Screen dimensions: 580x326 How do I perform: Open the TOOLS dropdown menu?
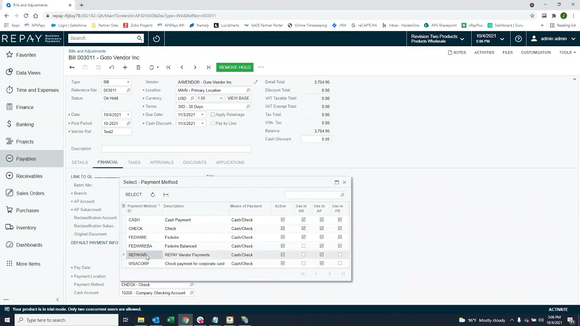567,53
